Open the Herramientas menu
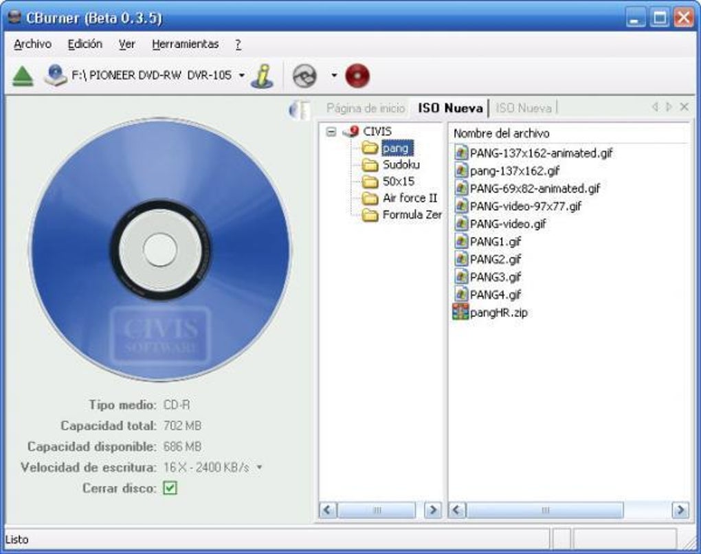This screenshot has width=701, height=554. pos(185,44)
